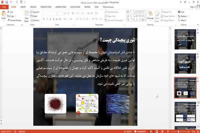Open the Shape Effects dropdown
This screenshot has width=200, height=133.
168,20
